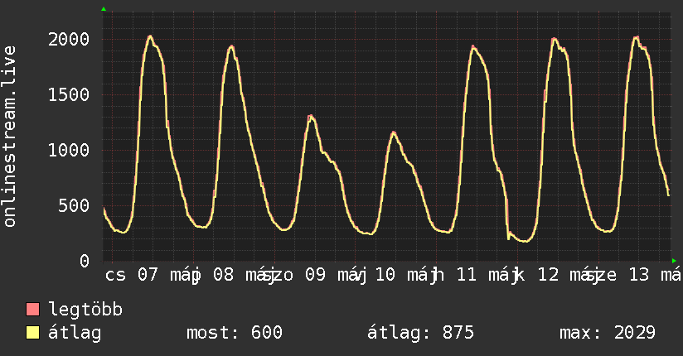The height and width of the screenshot is (356, 683).
Task: Click the '09' x-axis date label
Action: (x=315, y=275)
